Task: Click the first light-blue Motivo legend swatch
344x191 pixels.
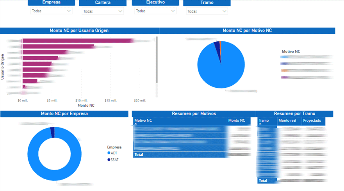Action: click(285, 57)
